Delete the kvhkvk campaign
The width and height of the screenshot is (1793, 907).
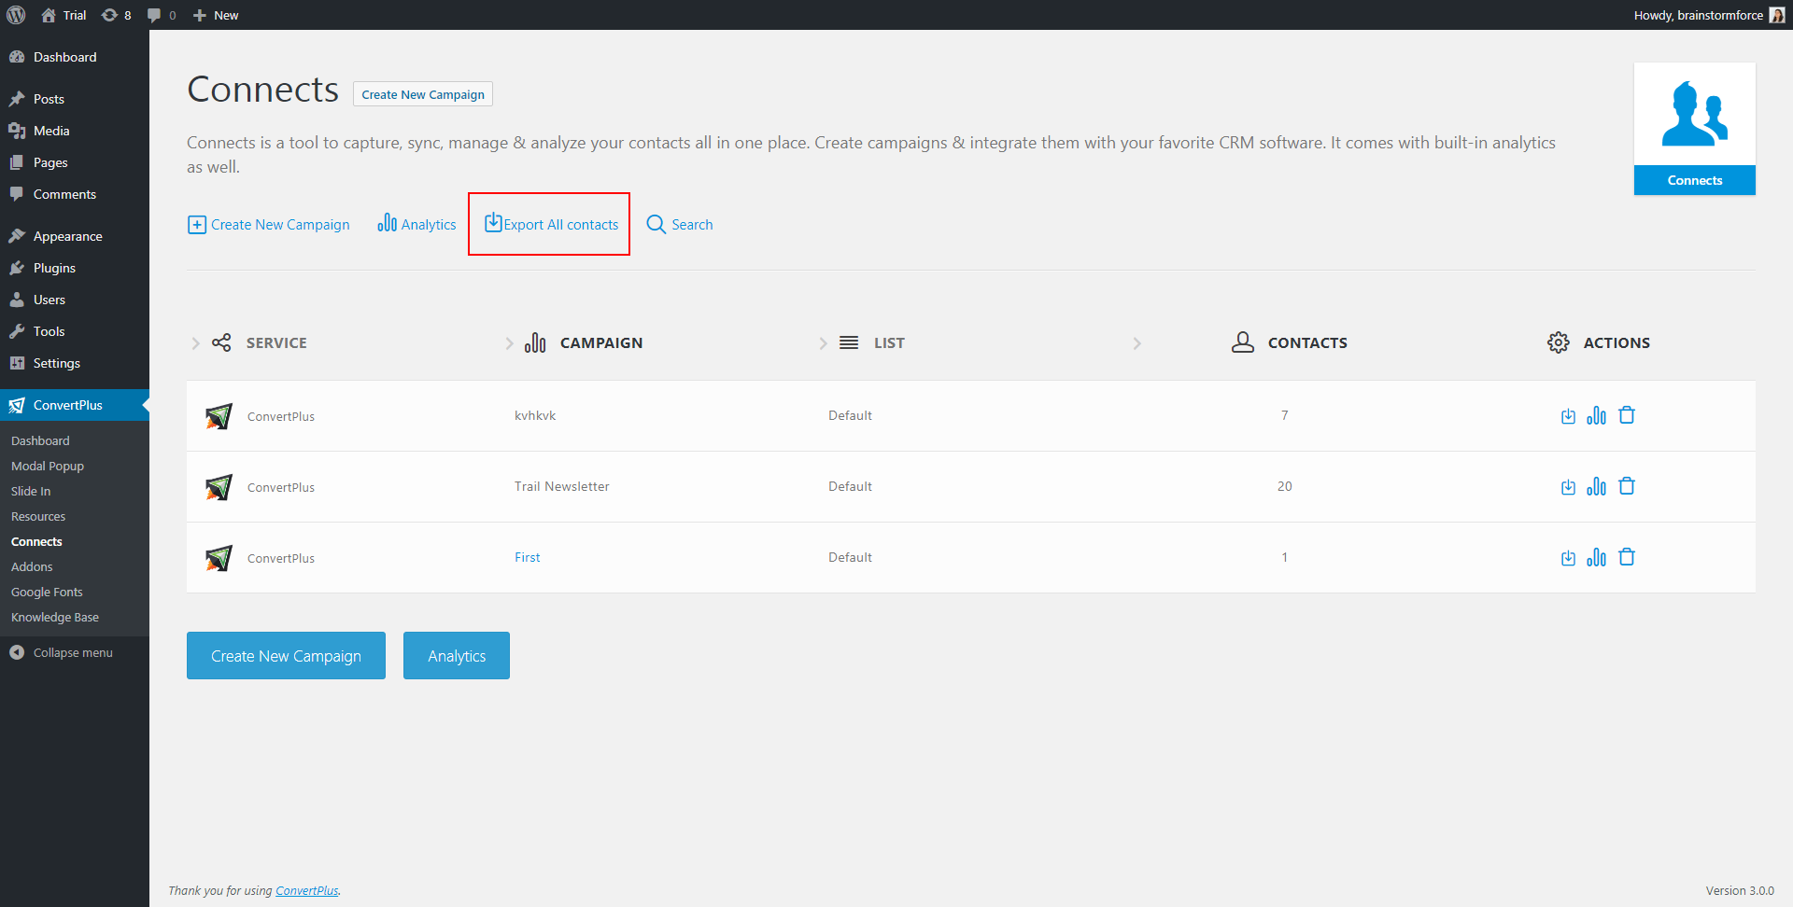(x=1627, y=415)
